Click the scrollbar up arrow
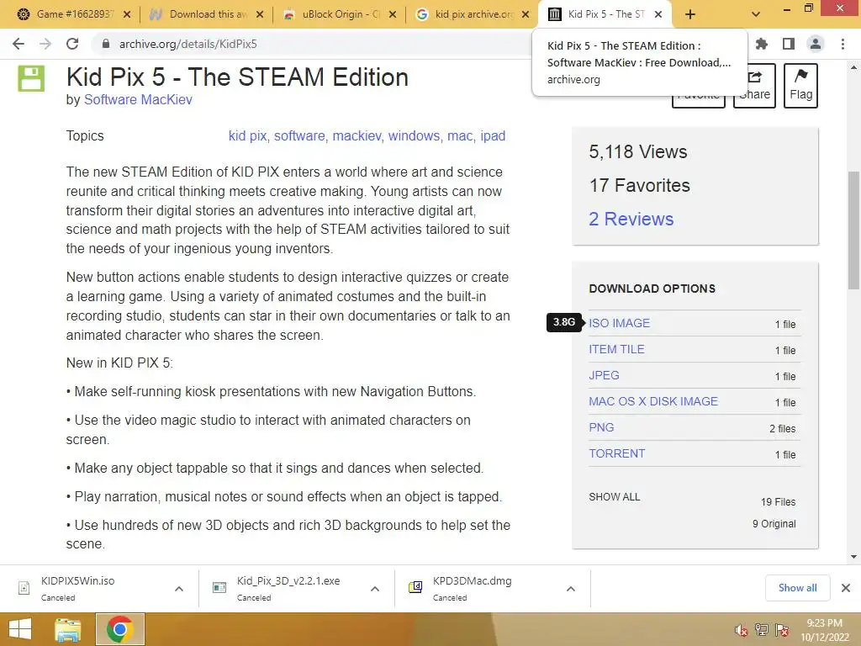This screenshot has height=646, width=861. (x=853, y=67)
